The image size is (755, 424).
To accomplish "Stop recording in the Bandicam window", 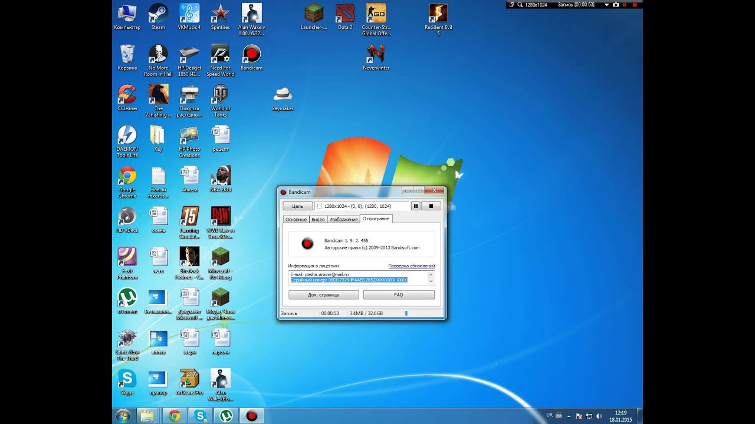I will point(431,206).
